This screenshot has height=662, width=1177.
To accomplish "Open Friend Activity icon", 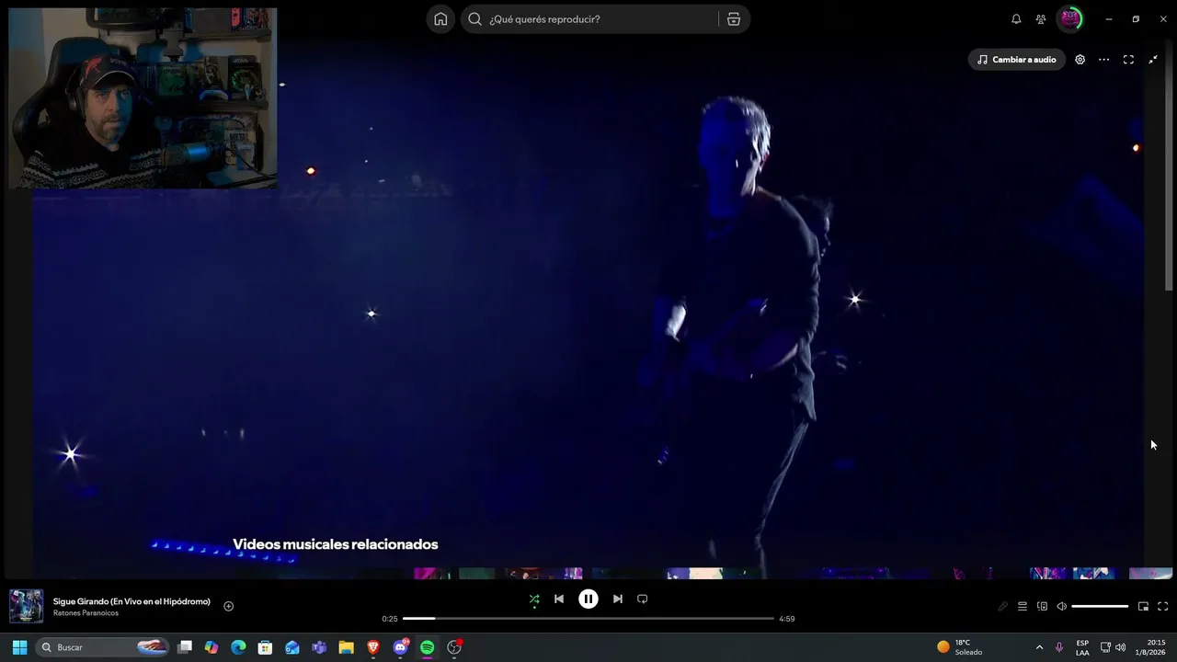I will (1041, 19).
